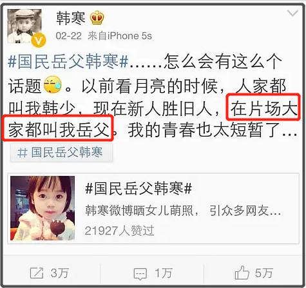Click the 来自iPhone 5s source text
This screenshot has height=288, width=306.
point(120,36)
